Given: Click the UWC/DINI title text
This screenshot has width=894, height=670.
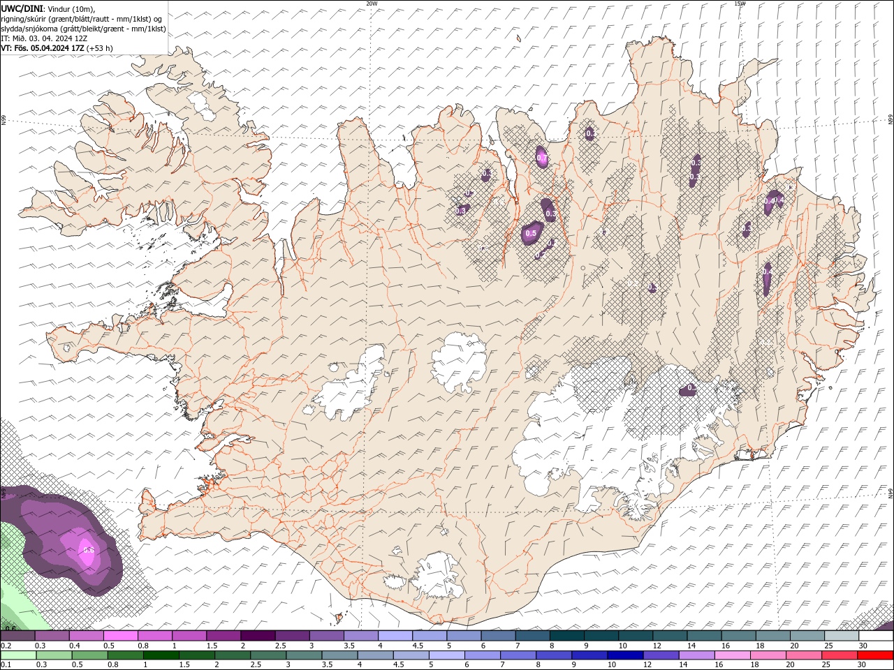Looking at the screenshot, I should pyautogui.click(x=22, y=8).
